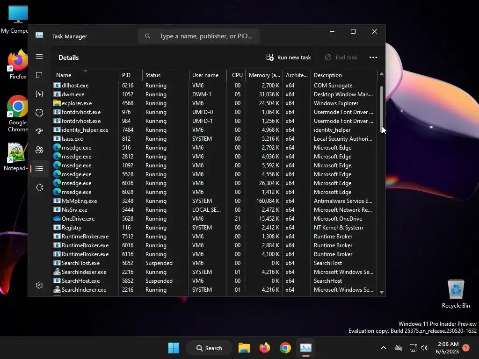Select the Firefox desktop shortcut

click(x=18, y=65)
